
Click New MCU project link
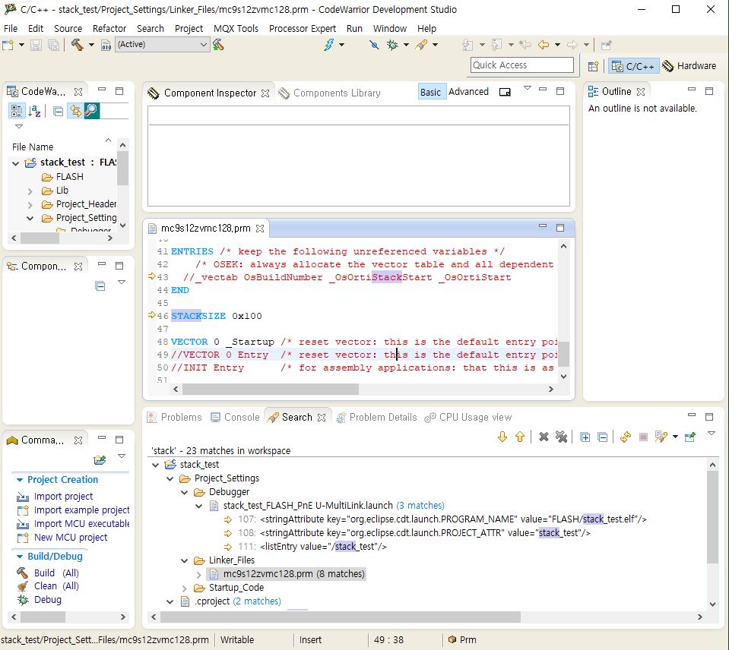coord(71,537)
